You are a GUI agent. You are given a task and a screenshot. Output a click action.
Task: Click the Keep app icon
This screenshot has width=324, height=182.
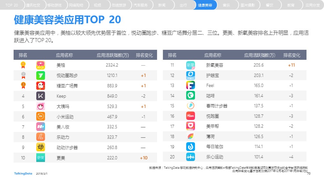[x=40, y=96]
